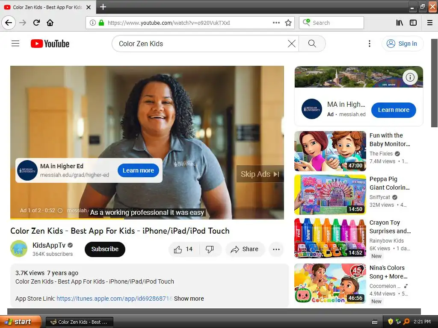Run search with YouTube magnifier button
The height and width of the screenshot is (328, 438).
point(312,44)
